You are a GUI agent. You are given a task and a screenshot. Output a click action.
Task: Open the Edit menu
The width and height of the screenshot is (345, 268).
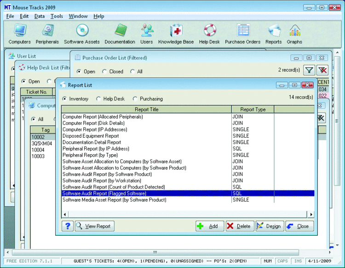point(24,16)
